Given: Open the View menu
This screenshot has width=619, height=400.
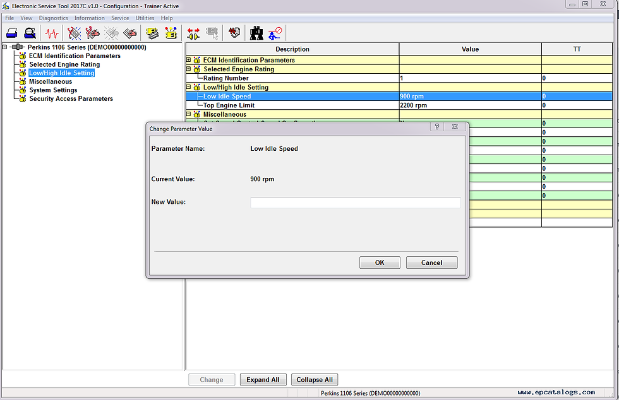Looking at the screenshot, I should click(27, 18).
